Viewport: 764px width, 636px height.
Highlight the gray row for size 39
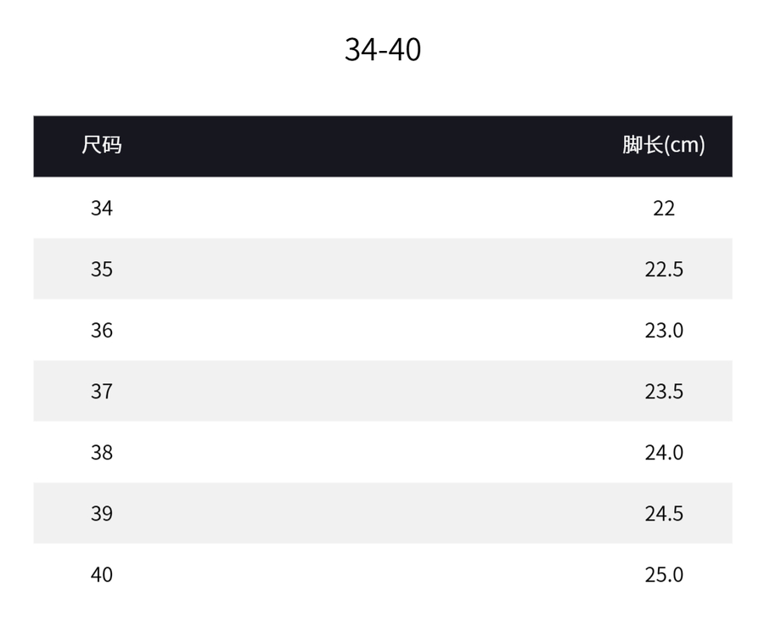382,513
